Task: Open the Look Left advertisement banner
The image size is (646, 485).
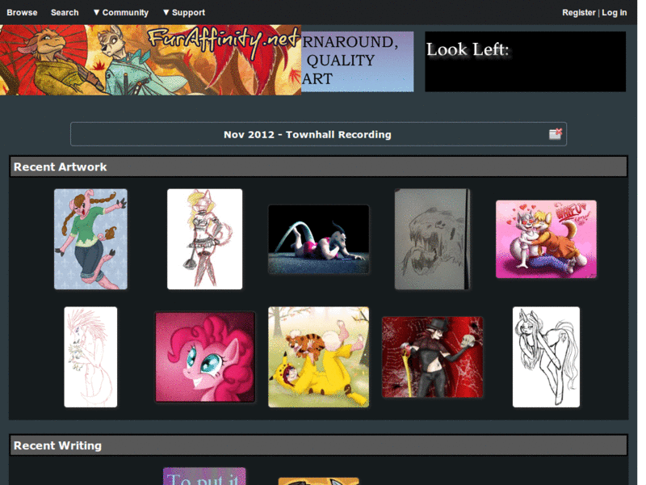Action: (x=526, y=61)
